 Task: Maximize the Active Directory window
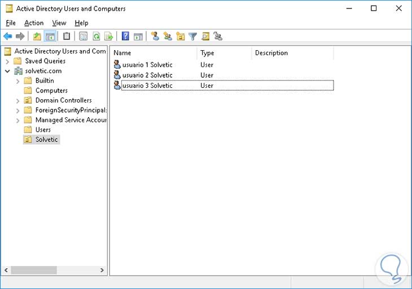click(374, 8)
